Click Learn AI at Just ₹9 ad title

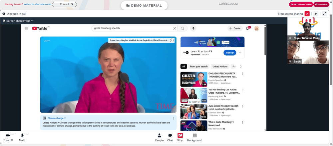tap(201, 51)
